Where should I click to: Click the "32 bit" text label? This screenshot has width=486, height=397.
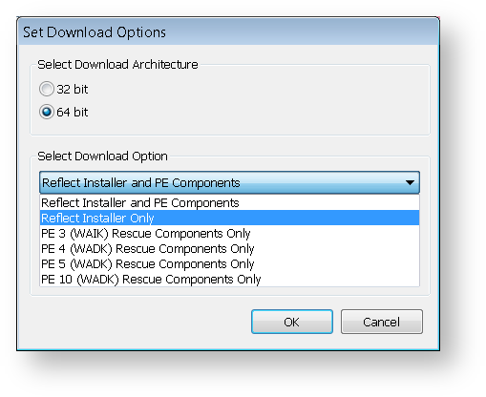[x=73, y=89]
